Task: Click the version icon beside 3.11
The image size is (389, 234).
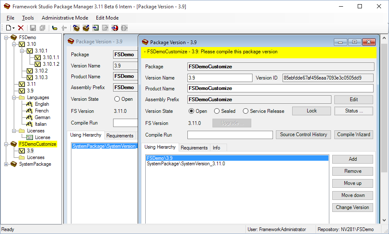Action: click(22, 84)
